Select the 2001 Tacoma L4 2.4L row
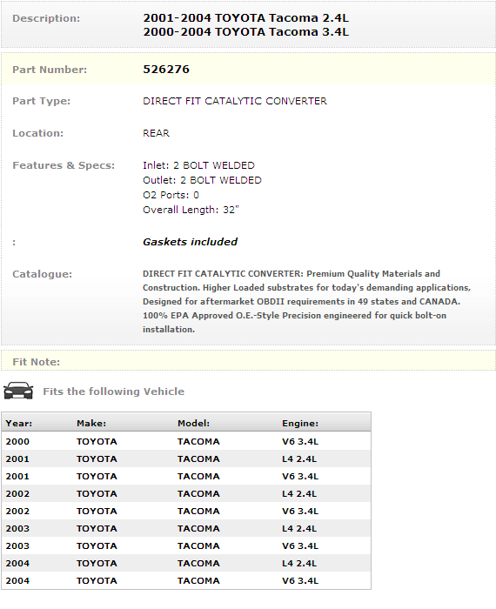Viewport: 496px width, 609px height. point(186,458)
